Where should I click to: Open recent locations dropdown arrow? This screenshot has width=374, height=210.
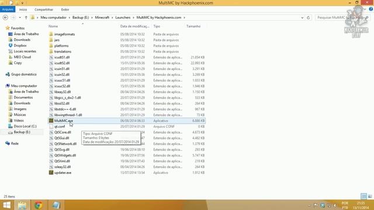(20, 17)
